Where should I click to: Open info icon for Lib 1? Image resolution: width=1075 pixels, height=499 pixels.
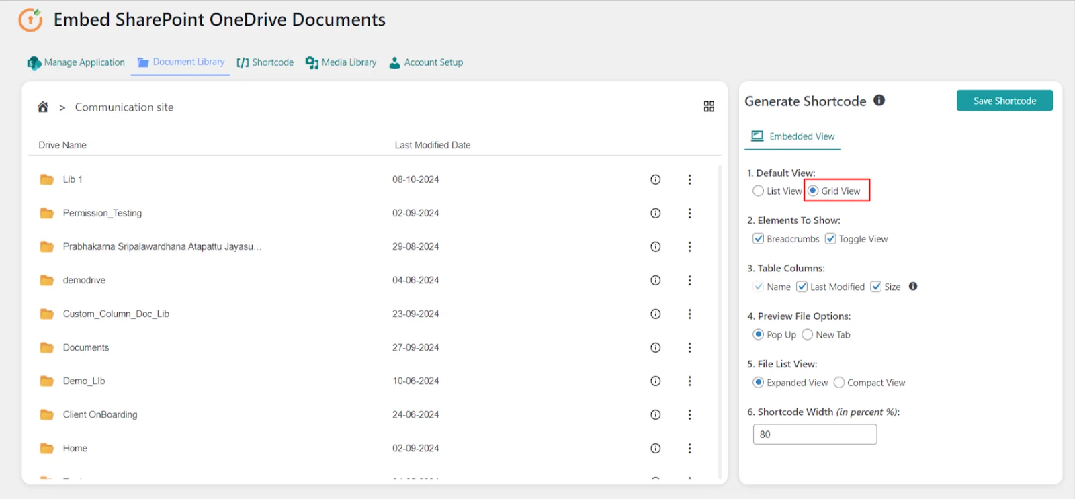(656, 179)
